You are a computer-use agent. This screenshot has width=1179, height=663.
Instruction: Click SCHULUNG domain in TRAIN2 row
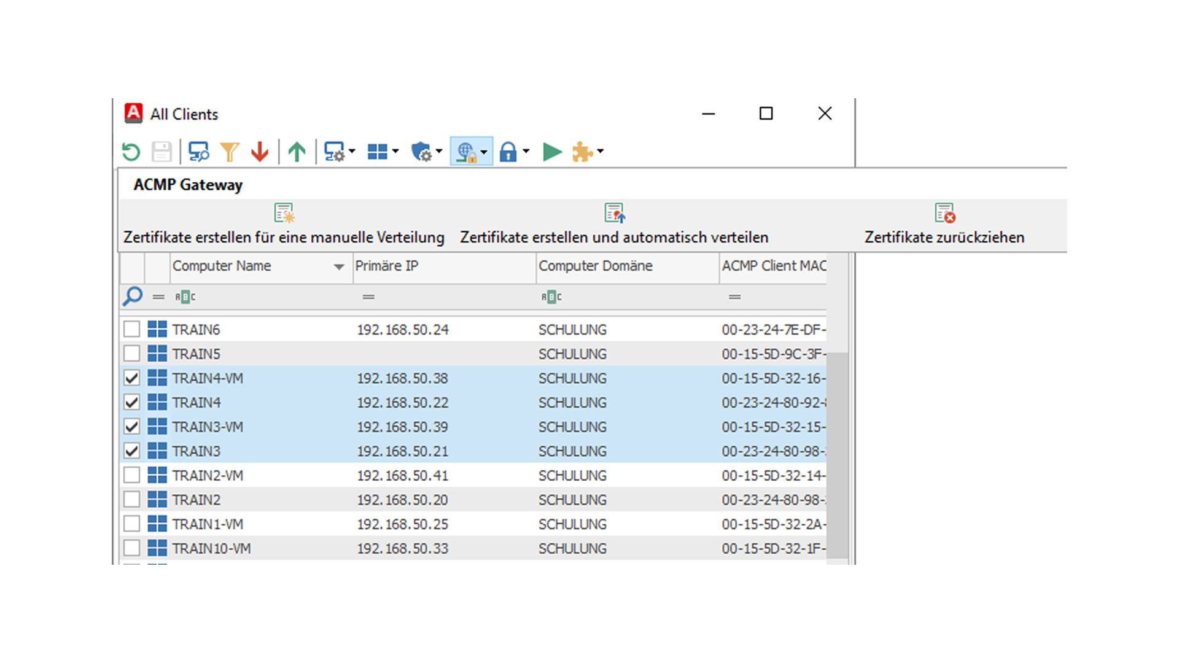[x=572, y=500]
